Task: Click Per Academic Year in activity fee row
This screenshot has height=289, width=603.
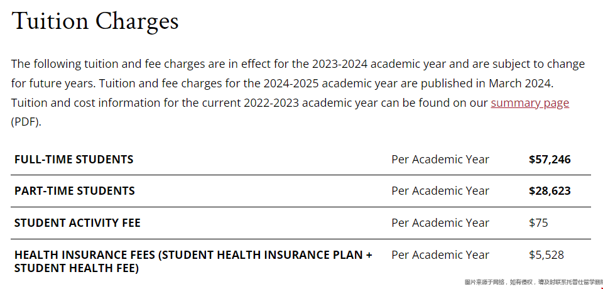Action: point(440,223)
